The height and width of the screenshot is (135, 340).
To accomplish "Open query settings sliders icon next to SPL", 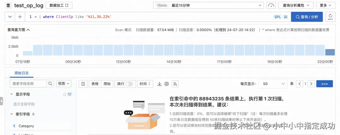I will tap(286, 17).
